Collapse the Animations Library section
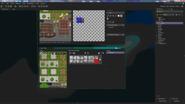 click(x=107, y=35)
